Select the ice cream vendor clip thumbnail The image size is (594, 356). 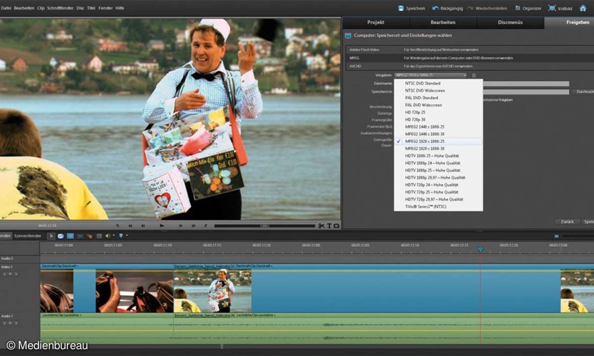coord(212,291)
